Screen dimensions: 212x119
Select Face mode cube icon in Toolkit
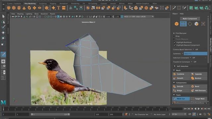[196, 24]
